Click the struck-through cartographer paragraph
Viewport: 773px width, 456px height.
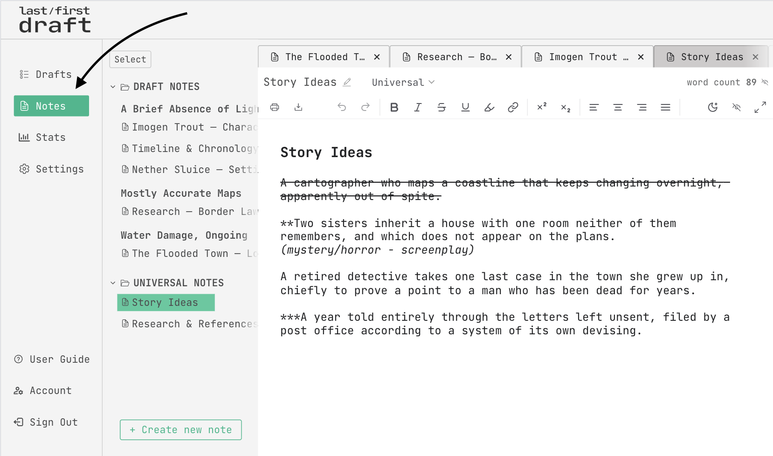click(x=505, y=189)
